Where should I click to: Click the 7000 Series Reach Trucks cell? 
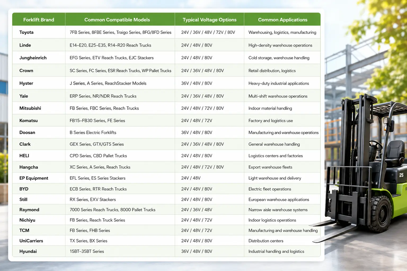click(120, 210)
